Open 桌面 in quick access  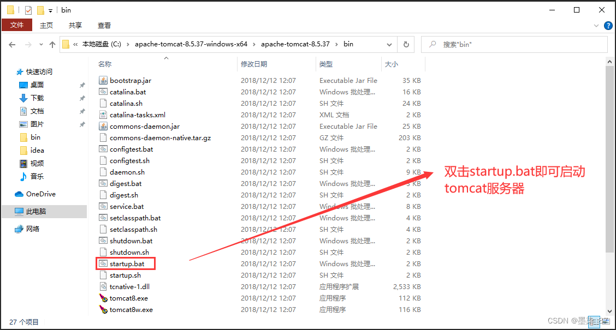32,85
